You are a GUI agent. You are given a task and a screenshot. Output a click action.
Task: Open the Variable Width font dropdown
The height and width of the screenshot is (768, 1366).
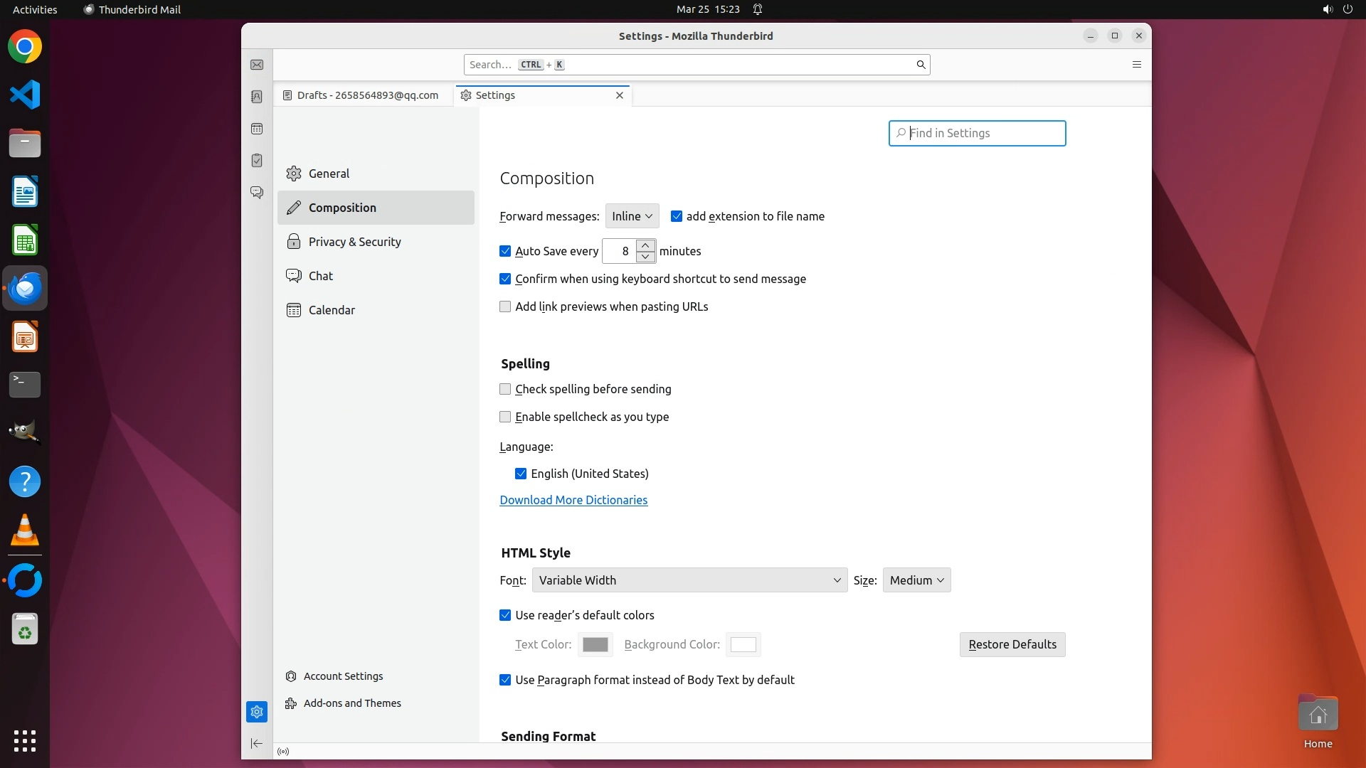(689, 580)
